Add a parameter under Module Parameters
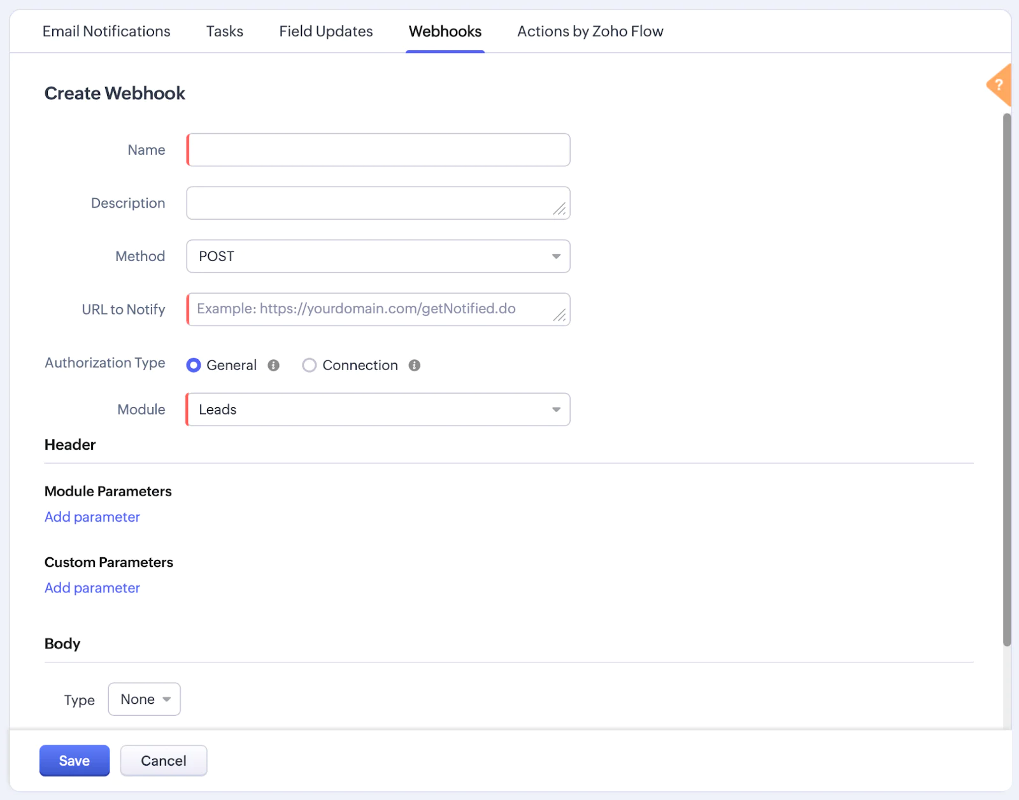 [x=92, y=517]
